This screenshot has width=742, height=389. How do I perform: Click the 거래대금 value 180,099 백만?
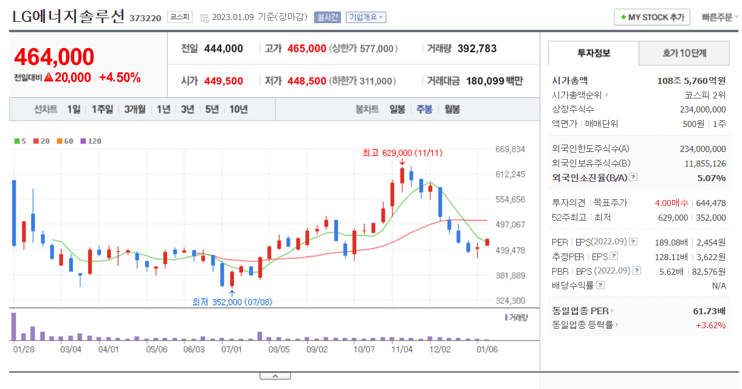pyautogui.click(x=495, y=81)
